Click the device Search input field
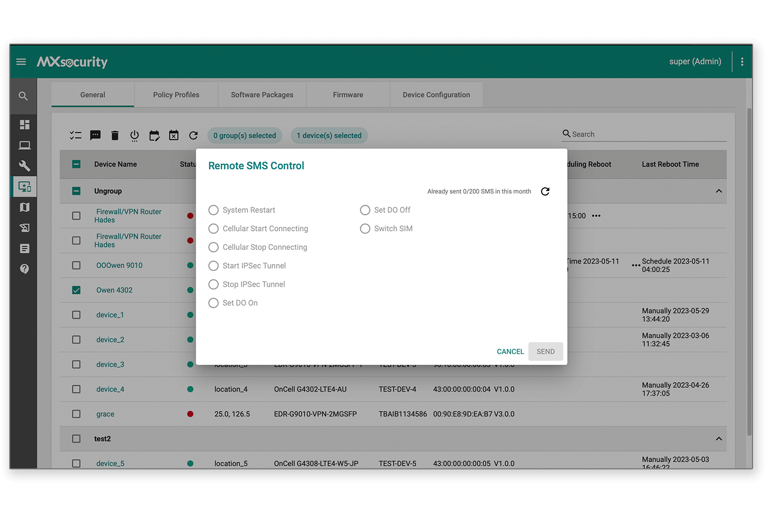Viewport: 770px width, 513px height. (x=648, y=134)
